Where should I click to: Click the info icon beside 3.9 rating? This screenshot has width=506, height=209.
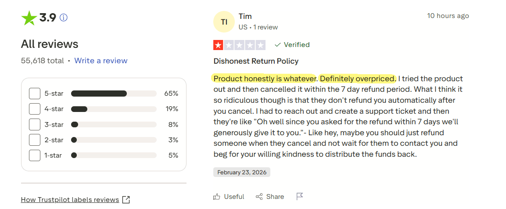(64, 18)
